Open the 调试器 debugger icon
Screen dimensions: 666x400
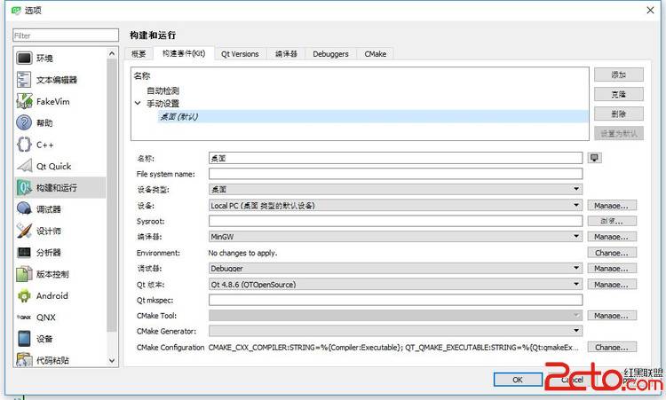(24, 209)
